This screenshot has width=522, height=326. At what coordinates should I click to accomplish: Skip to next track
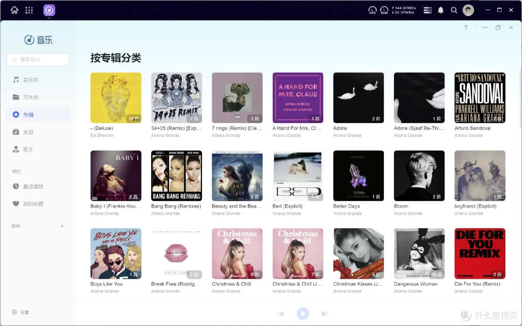coord(325,314)
